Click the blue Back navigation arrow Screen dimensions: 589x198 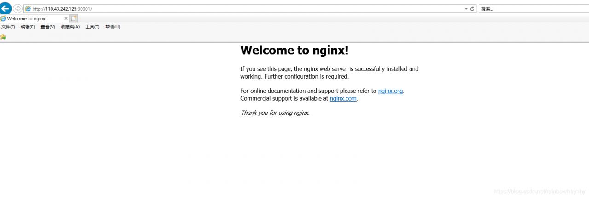pos(6,8)
